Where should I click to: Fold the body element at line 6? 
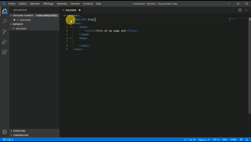coord(71,38)
